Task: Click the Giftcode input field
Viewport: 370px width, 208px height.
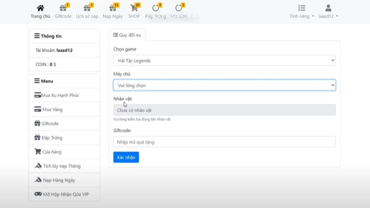Action: [x=224, y=142]
